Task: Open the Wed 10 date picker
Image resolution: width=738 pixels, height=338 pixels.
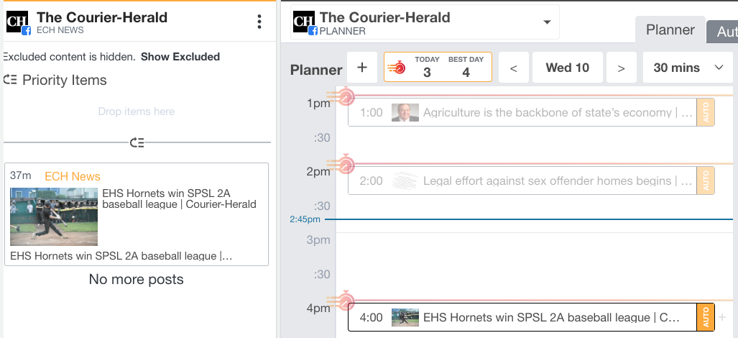Action: pyautogui.click(x=568, y=68)
